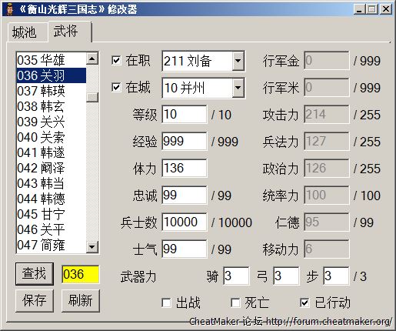Click the 保存 save button

click(35, 301)
